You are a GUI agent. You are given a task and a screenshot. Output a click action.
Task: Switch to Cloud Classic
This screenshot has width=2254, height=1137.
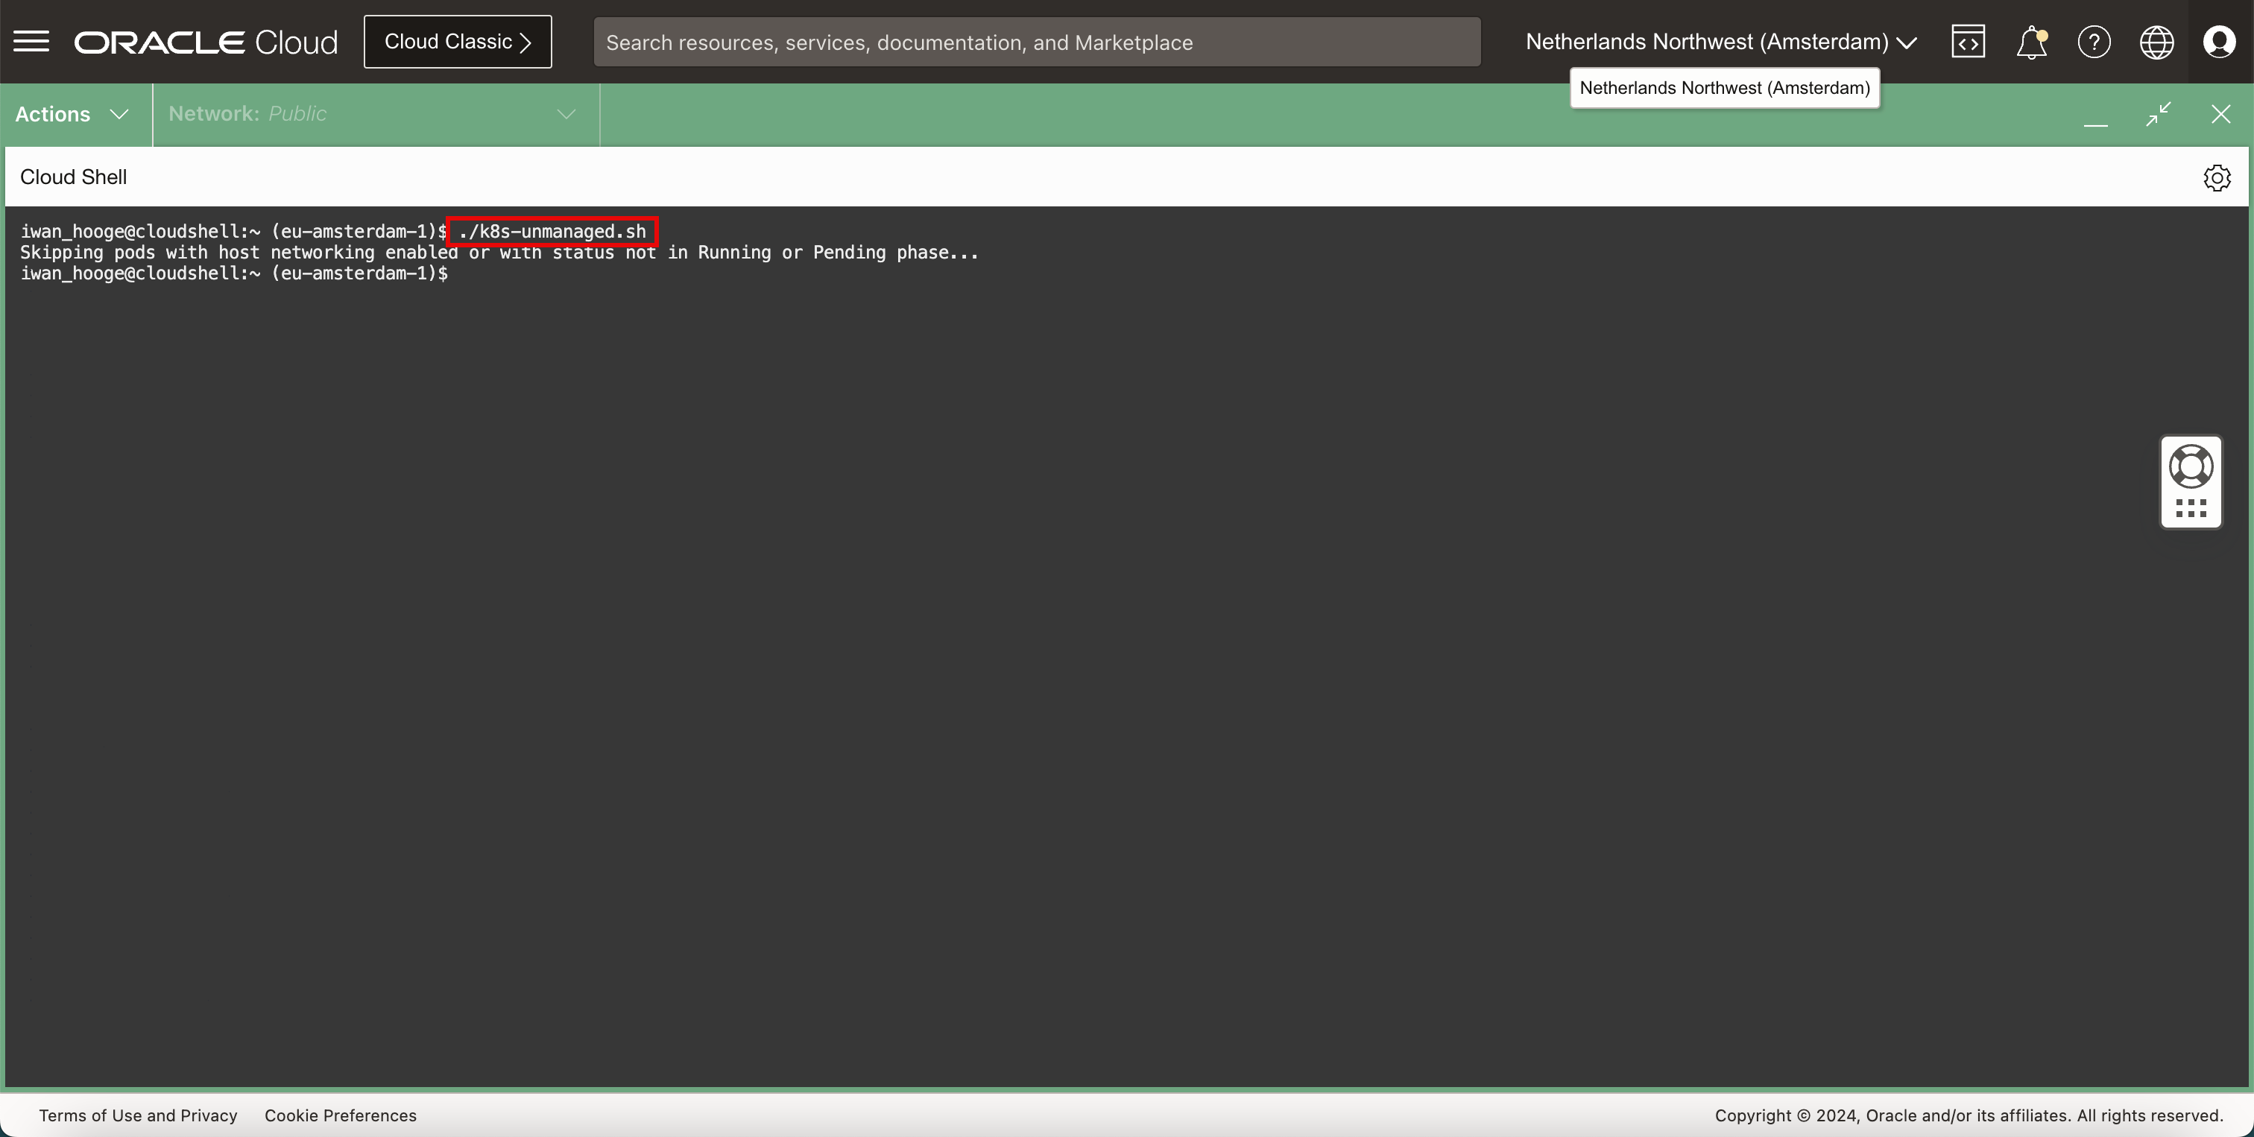click(458, 42)
